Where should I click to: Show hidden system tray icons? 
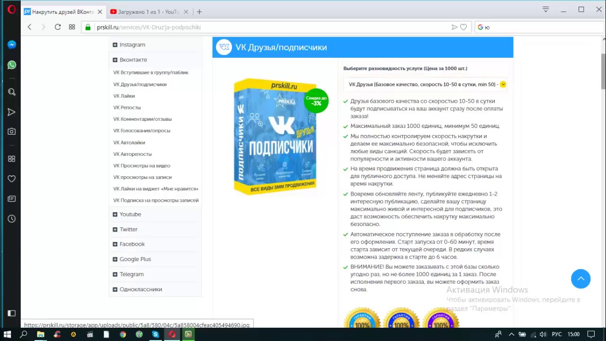[512, 334]
